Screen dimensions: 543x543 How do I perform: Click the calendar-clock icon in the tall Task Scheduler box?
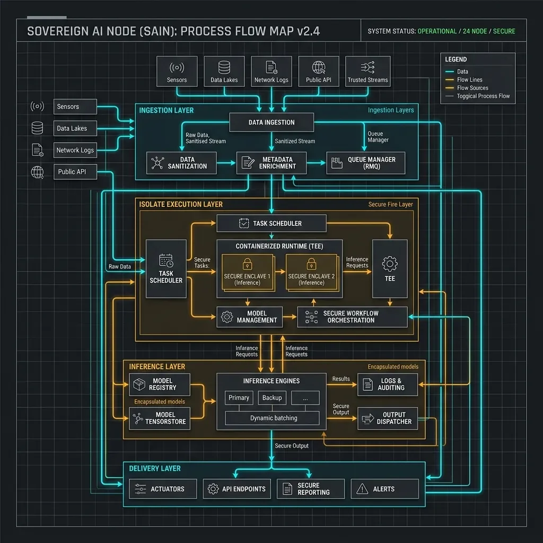pyautogui.click(x=166, y=260)
